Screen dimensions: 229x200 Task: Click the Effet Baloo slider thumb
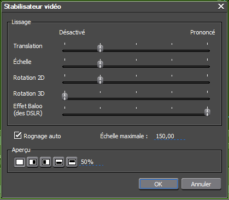pos(207,112)
